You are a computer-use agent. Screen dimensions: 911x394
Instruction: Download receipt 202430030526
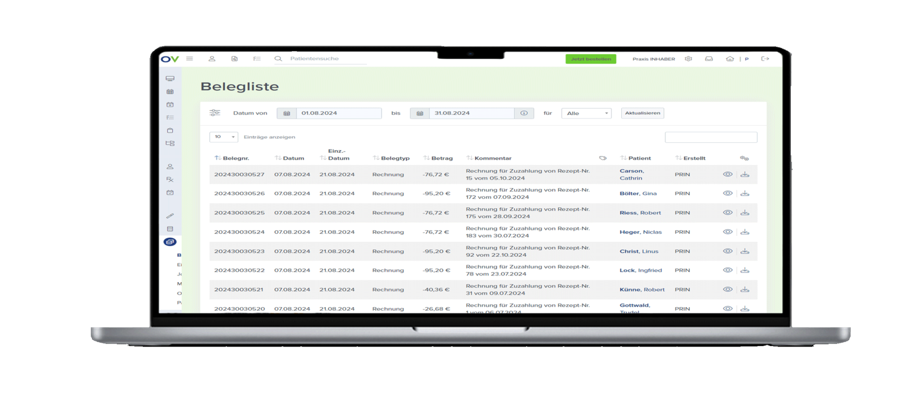[x=745, y=194]
